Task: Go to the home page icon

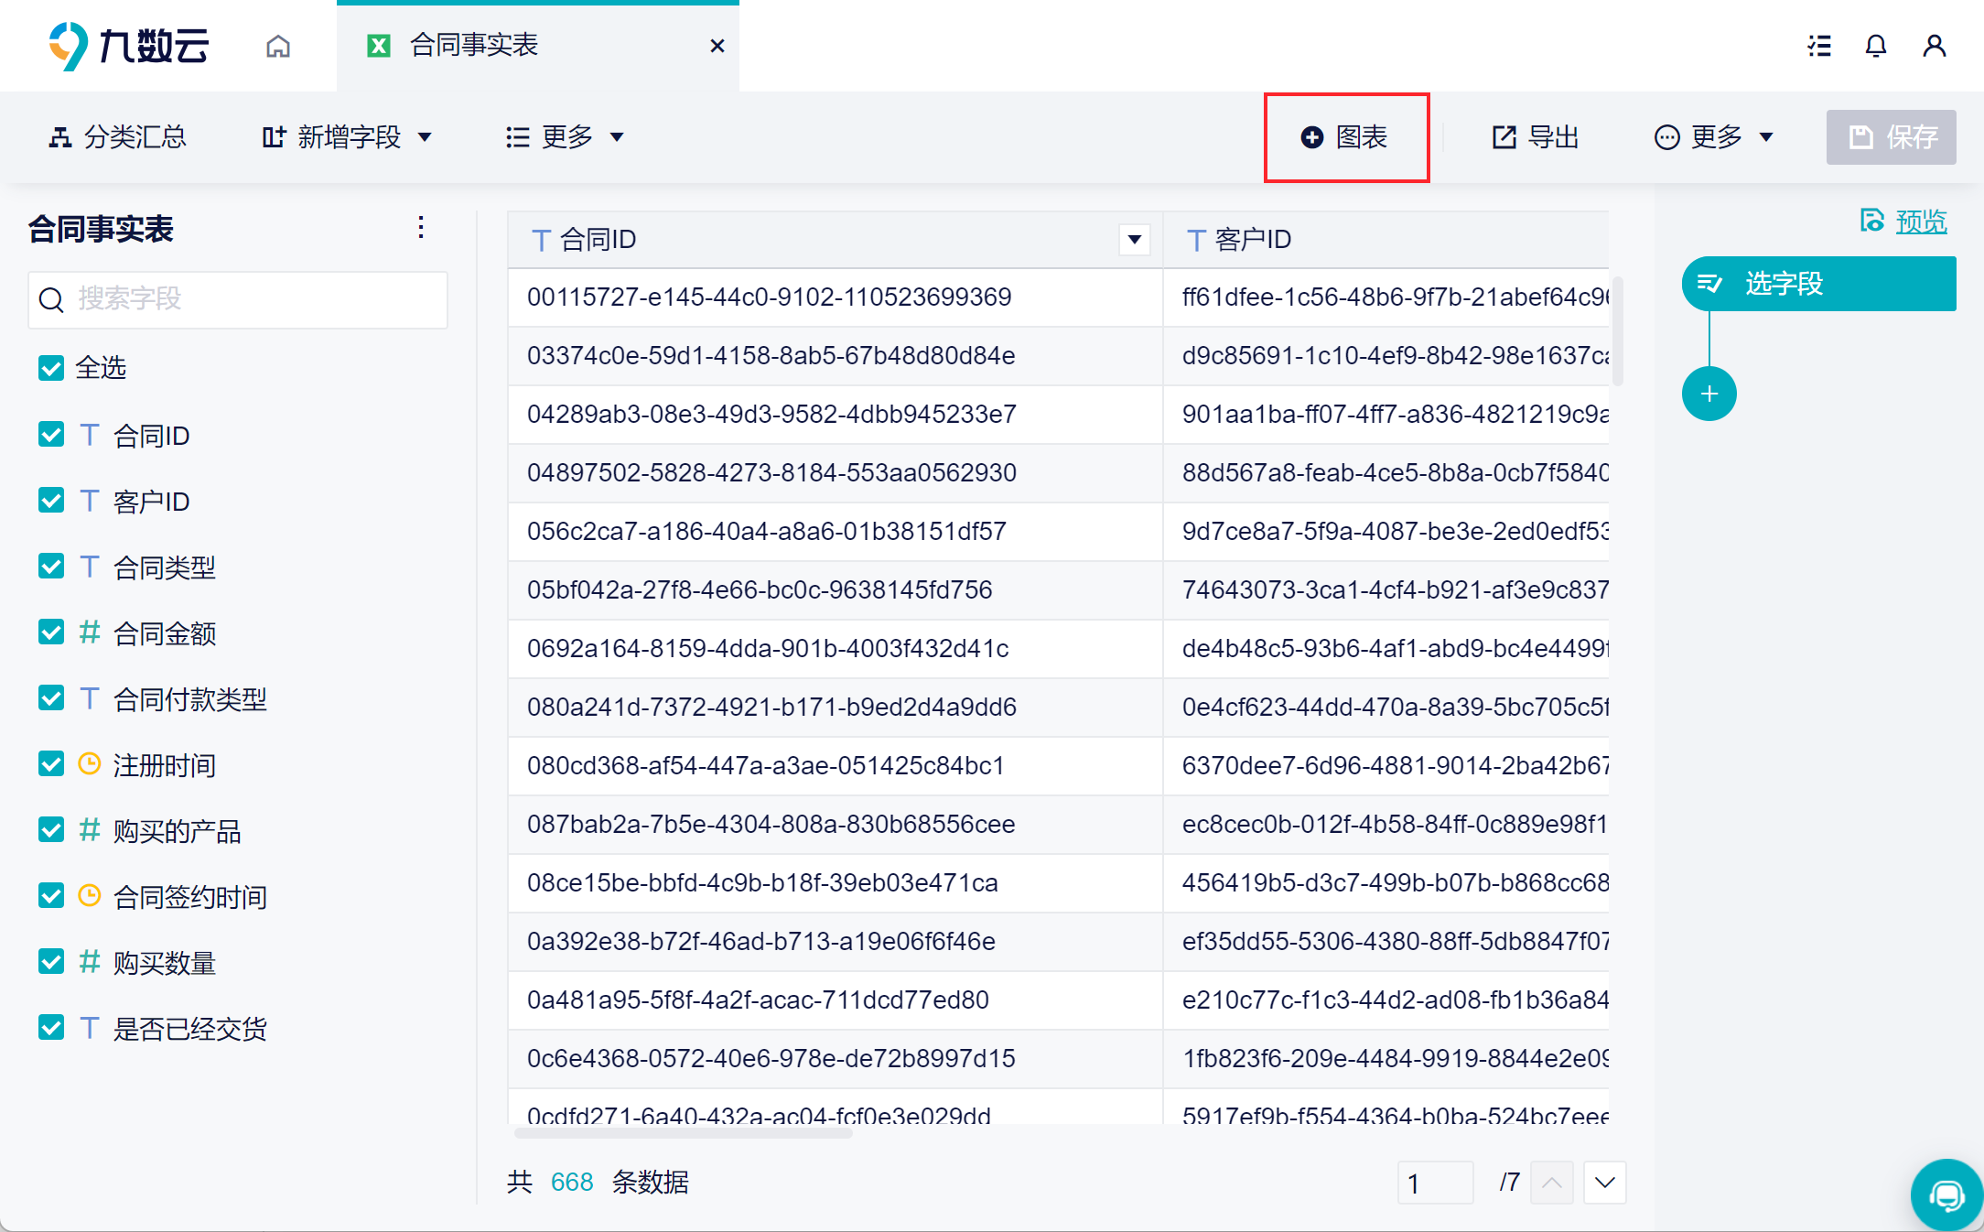Action: (278, 46)
